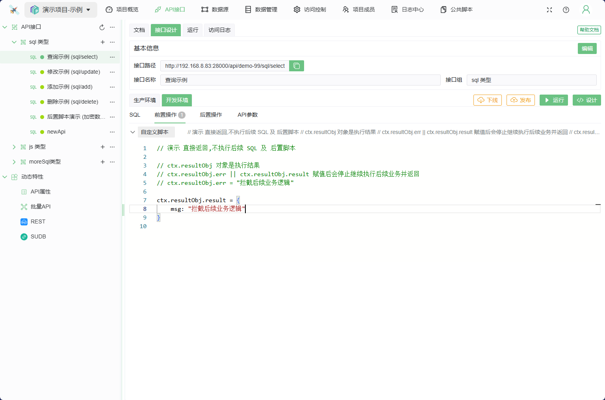
Task: Add new item to sql 类型 group
Action: click(102, 42)
